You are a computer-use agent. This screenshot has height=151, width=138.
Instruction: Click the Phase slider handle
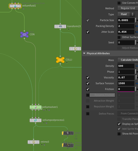136,72
